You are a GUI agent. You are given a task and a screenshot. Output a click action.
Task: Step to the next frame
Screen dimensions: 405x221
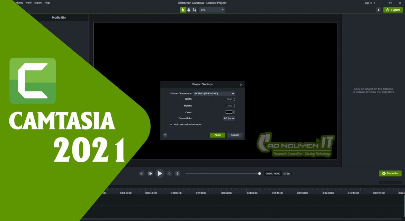[150, 173]
